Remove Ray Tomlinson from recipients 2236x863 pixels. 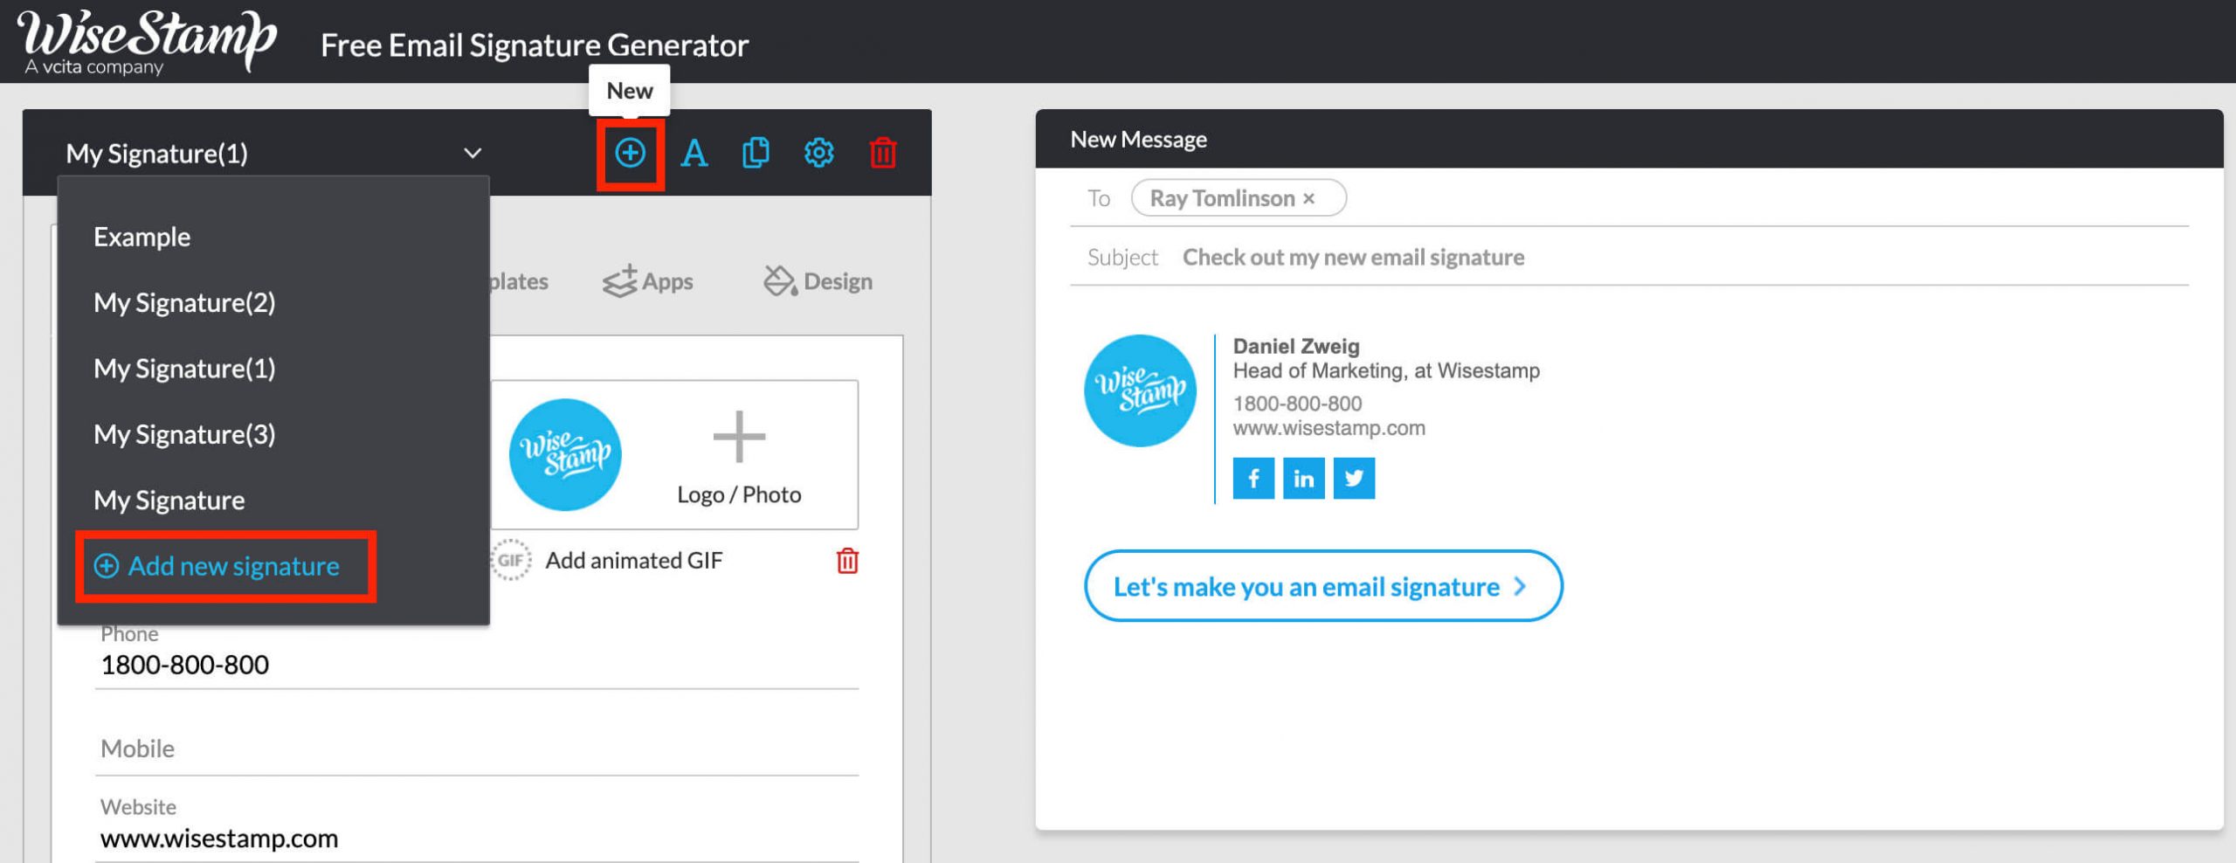point(1308,198)
